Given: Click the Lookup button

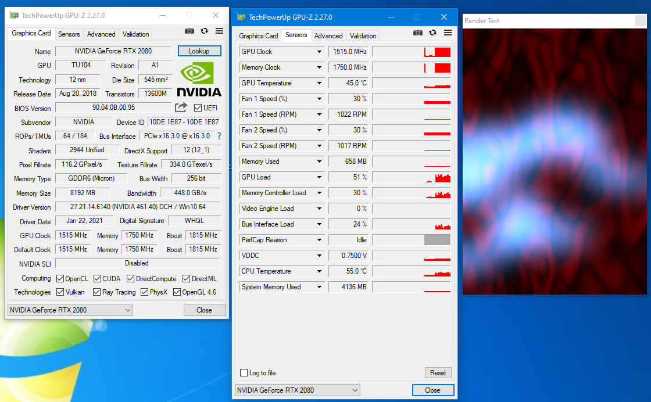Looking at the screenshot, I should coord(199,51).
